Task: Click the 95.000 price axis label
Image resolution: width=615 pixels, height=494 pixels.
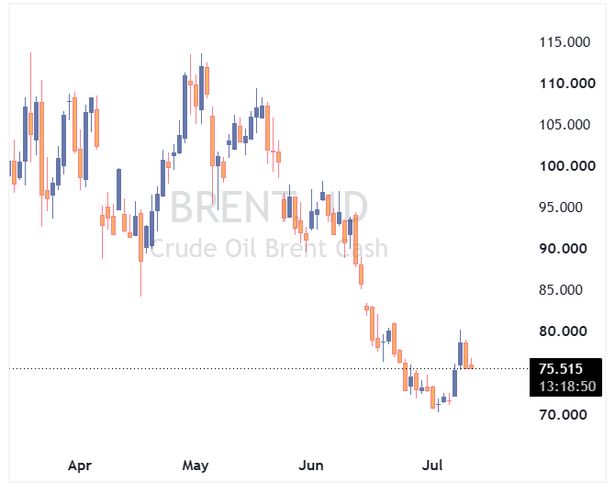Action: coord(561,208)
